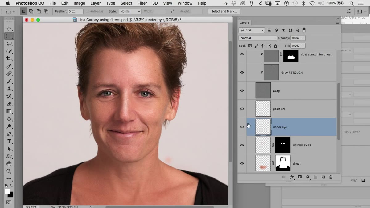Filter for type layers icon
The height and width of the screenshot is (208, 370).
[283, 30]
